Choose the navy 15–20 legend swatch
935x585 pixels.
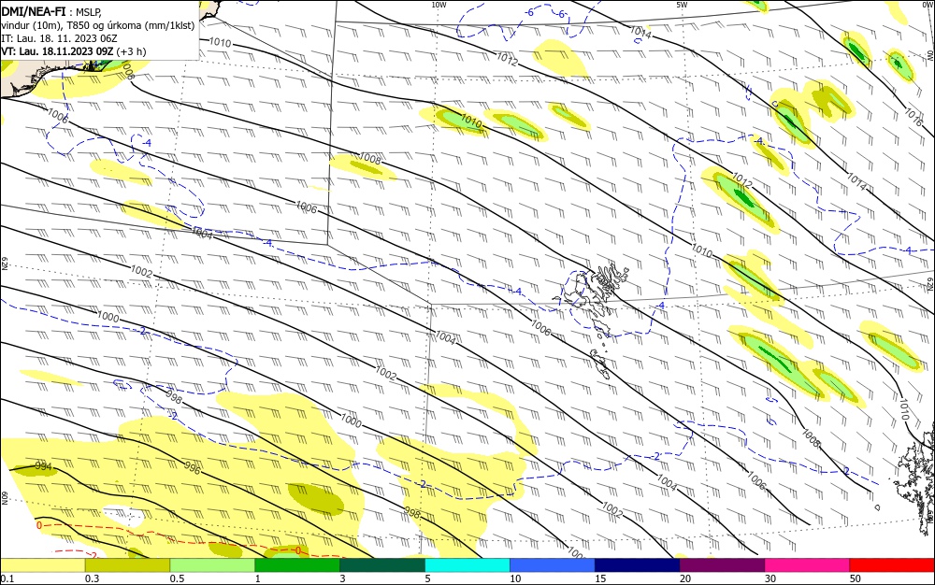[638, 565]
